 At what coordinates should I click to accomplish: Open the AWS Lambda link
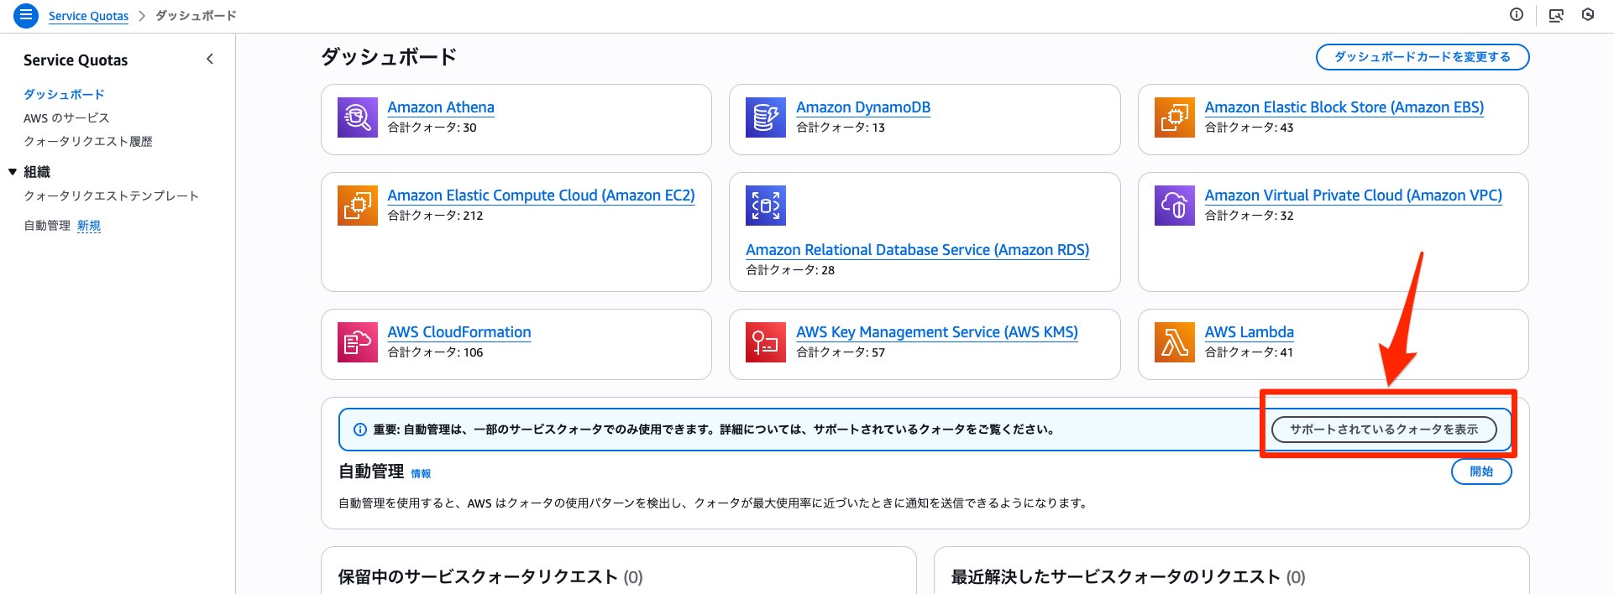(x=1250, y=332)
